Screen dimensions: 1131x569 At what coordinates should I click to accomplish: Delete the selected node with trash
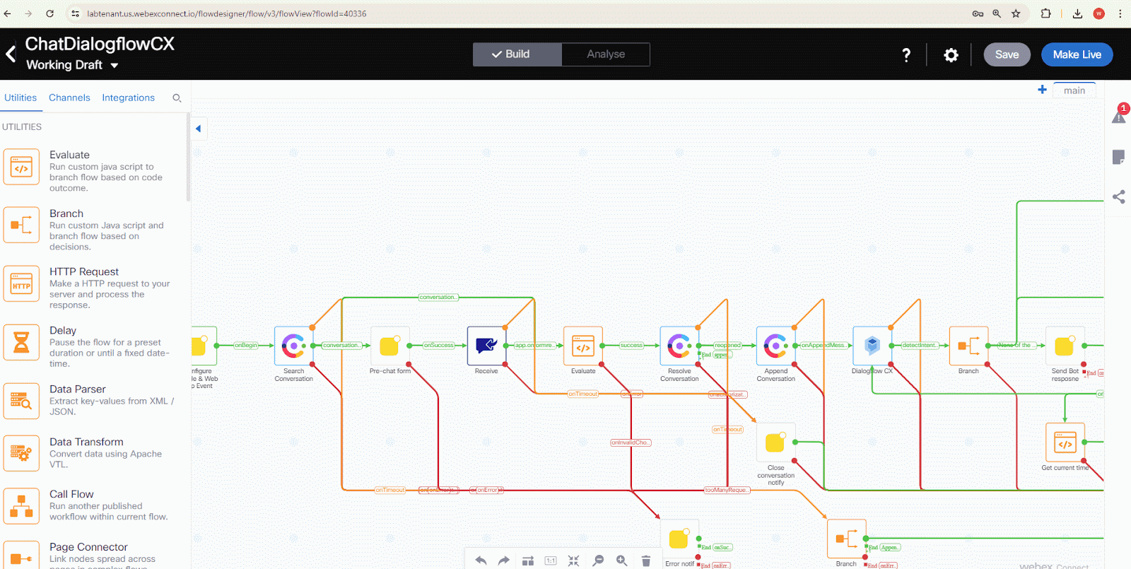click(645, 561)
